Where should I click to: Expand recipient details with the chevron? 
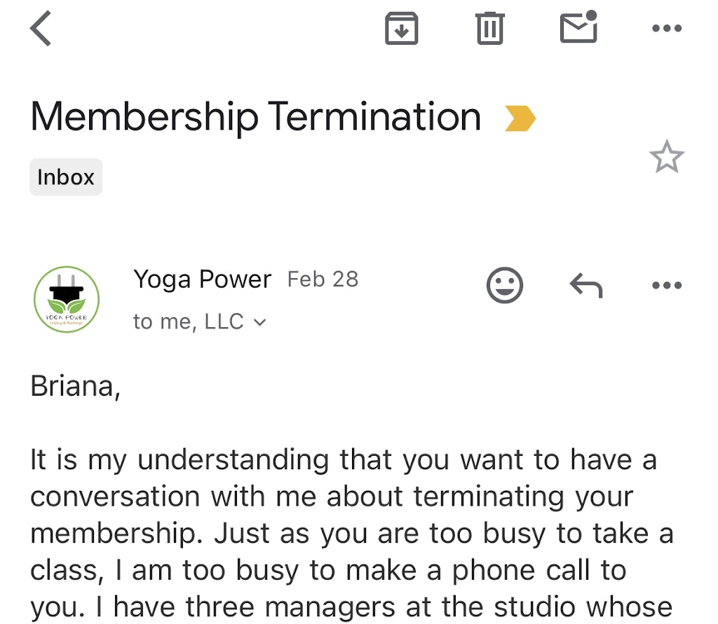259,322
